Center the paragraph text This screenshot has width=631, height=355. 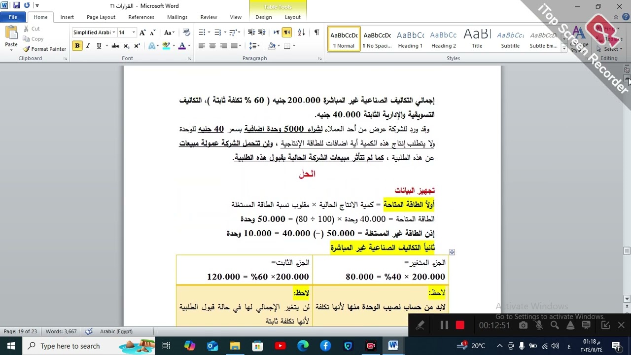212,46
